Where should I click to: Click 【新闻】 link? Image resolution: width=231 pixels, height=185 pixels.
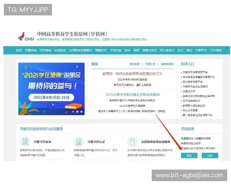click(x=161, y=111)
